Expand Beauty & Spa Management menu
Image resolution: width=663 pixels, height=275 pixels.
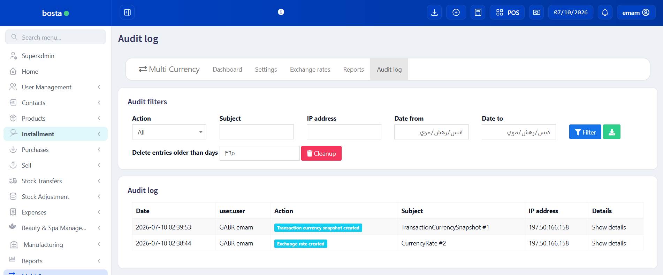[x=55, y=228]
